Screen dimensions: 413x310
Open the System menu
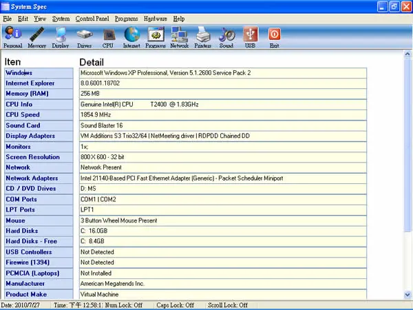(x=61, y=19)
